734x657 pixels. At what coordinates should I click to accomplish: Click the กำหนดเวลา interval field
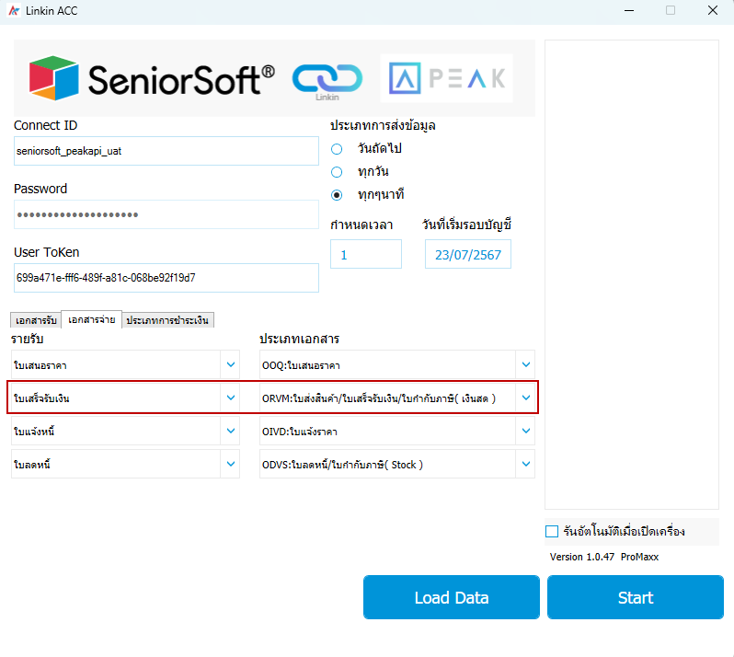(x=366, y=254)
